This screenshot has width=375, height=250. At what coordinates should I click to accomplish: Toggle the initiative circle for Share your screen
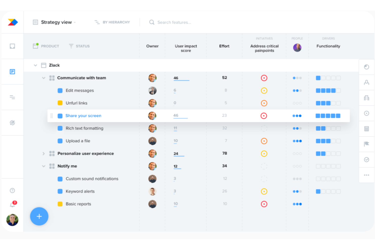264,116
